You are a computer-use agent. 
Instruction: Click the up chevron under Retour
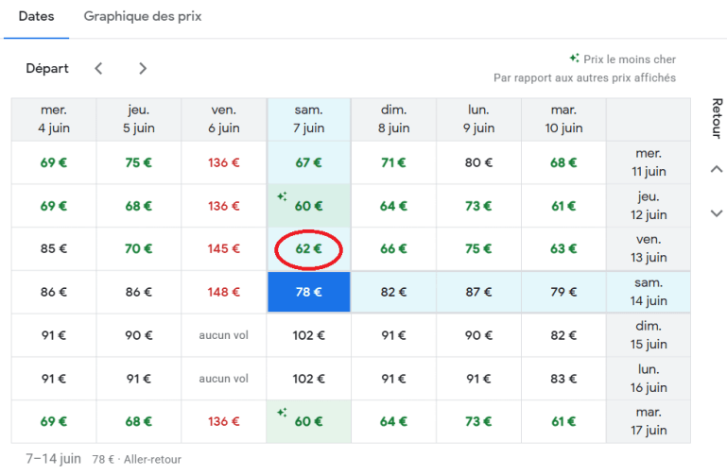(x=716, y=169)
